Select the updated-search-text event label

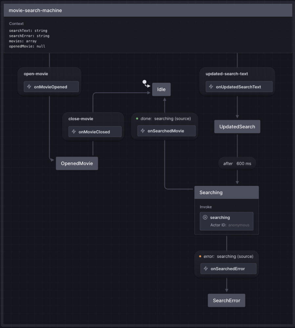pos(227,74)
